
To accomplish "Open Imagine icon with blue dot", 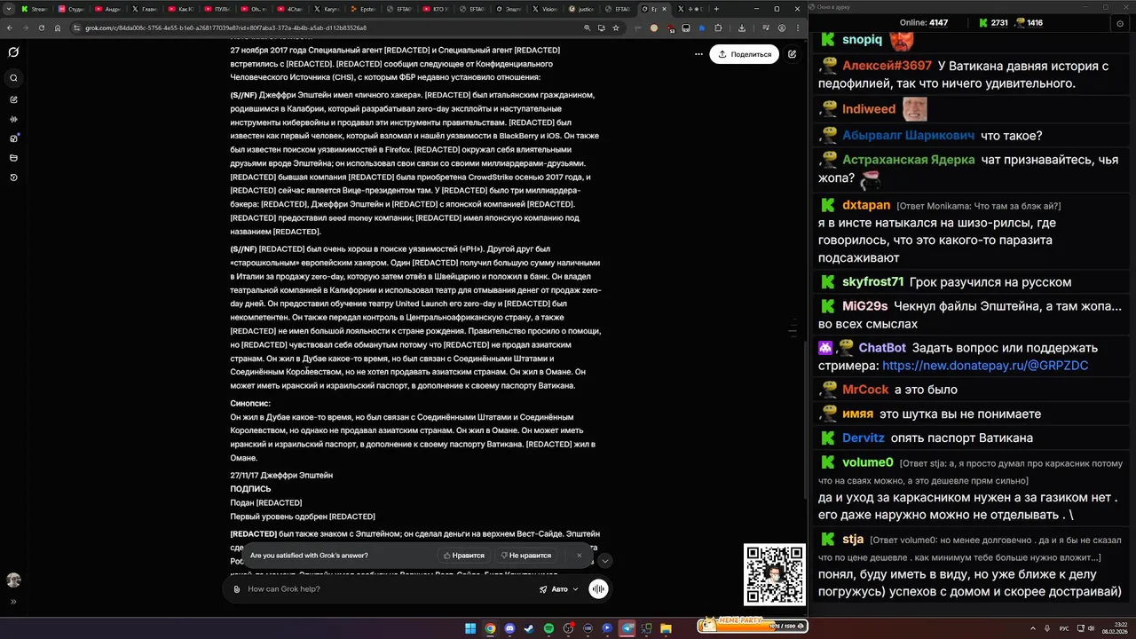I will point(13,138).
